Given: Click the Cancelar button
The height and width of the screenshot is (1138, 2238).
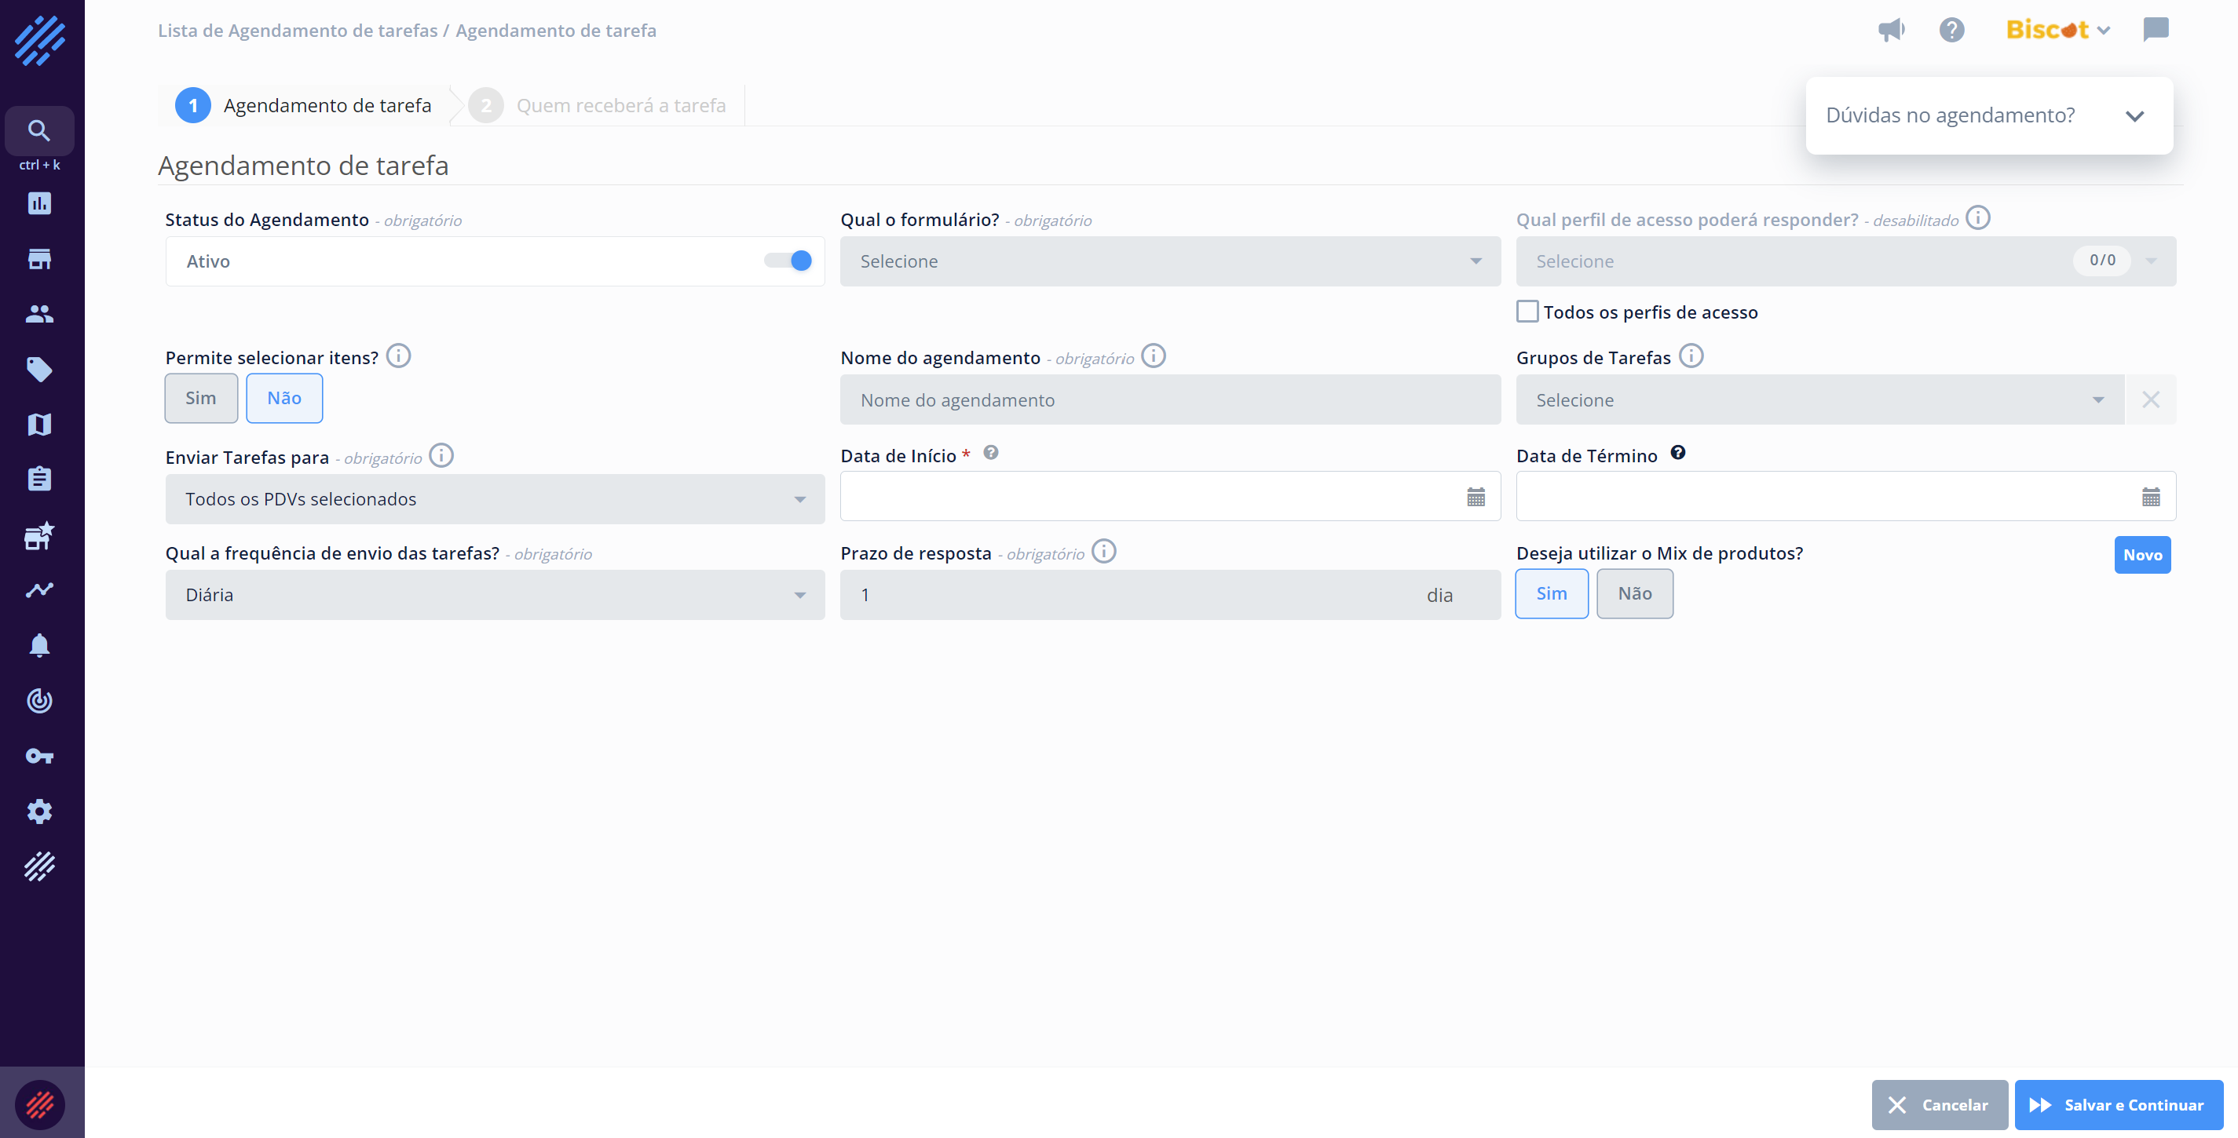Looking at the screenshot, I should click(x=1939, y=1105).
